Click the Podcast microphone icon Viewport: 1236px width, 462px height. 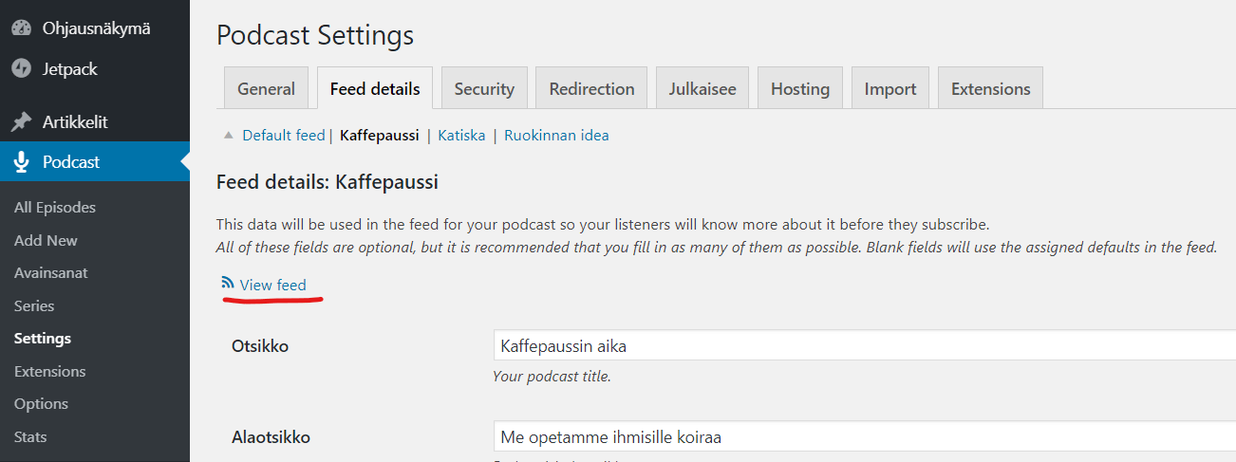21,162
